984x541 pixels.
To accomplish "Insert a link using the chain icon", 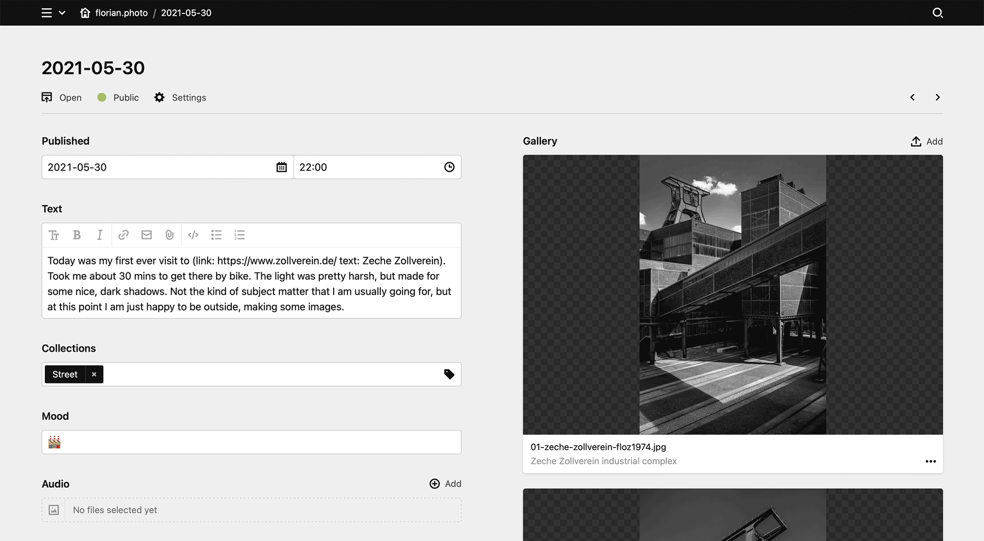I will pos(123,235).
